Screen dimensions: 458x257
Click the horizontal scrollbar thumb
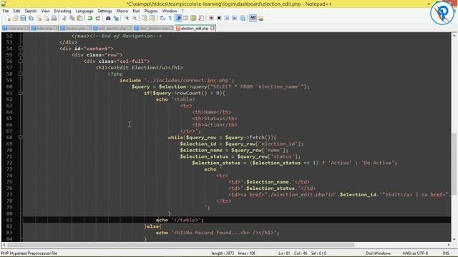pos(180,245)
